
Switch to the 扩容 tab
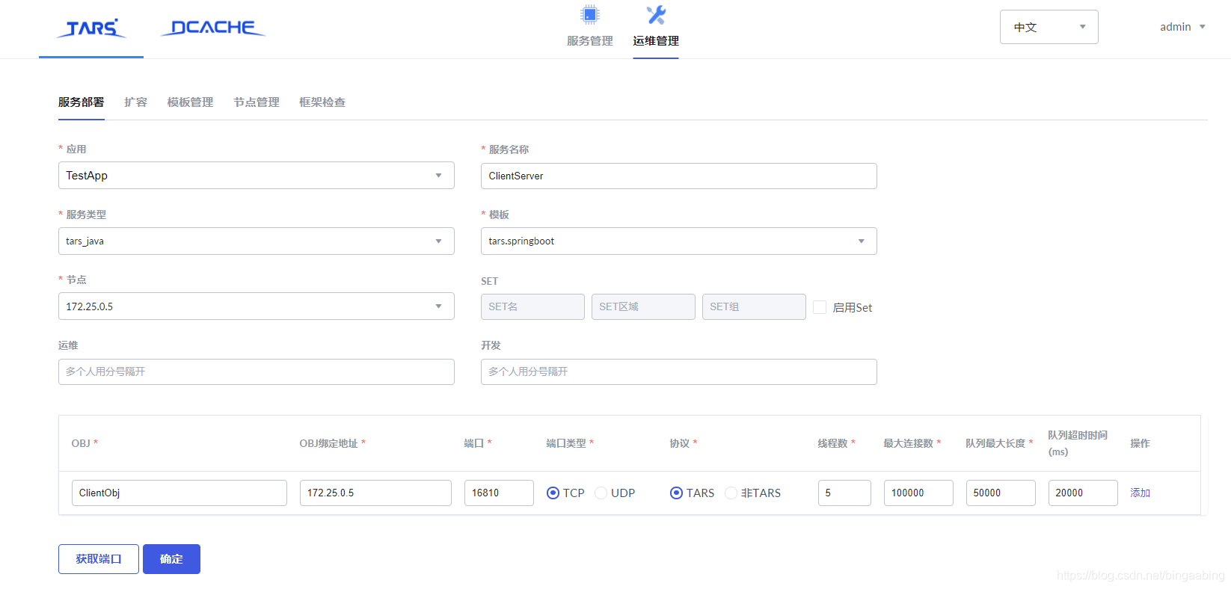pos(135,102)
